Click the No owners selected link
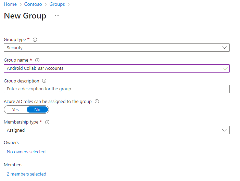240x181 pixels. click(26, 152)
